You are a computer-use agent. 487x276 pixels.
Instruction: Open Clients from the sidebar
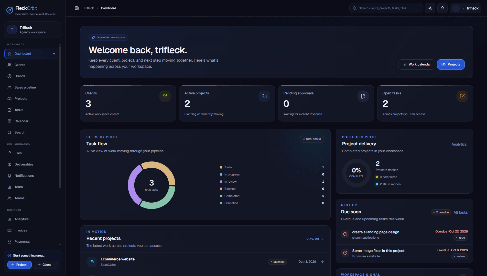31,65
